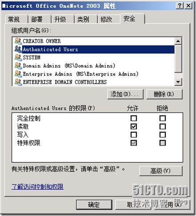196x216 pixels.
Task: Click the user list scroll down arrow
Action: 178,82
